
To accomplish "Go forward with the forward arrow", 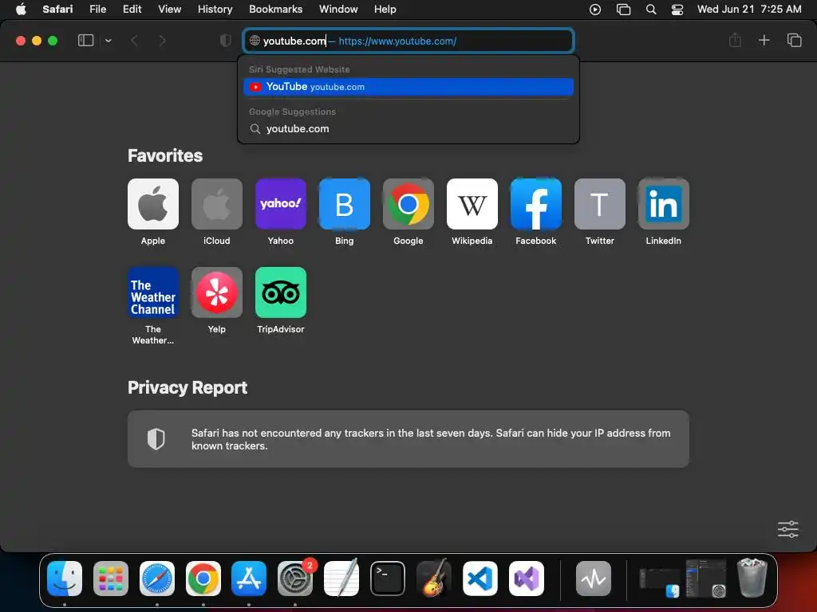I will pyautogui.click(x=162, y=41).
